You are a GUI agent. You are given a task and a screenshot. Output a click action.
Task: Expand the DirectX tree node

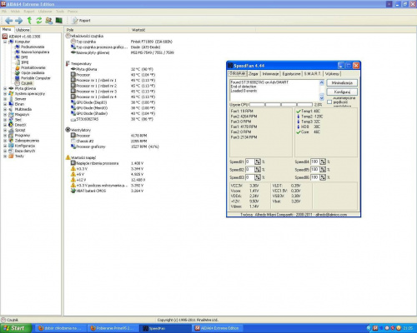click(5, 125)
